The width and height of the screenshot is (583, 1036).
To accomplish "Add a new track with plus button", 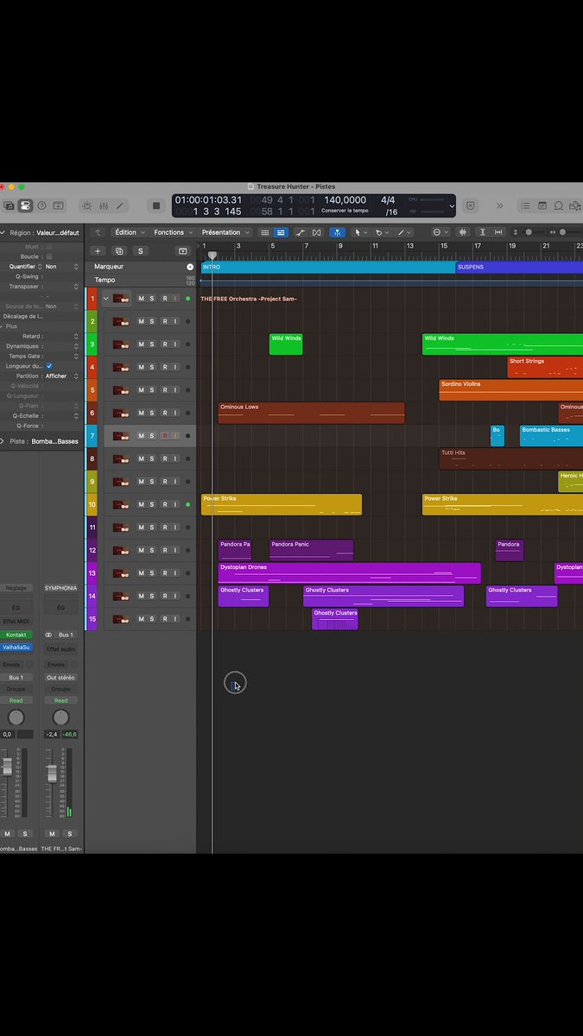I will (x=98, y=251).
